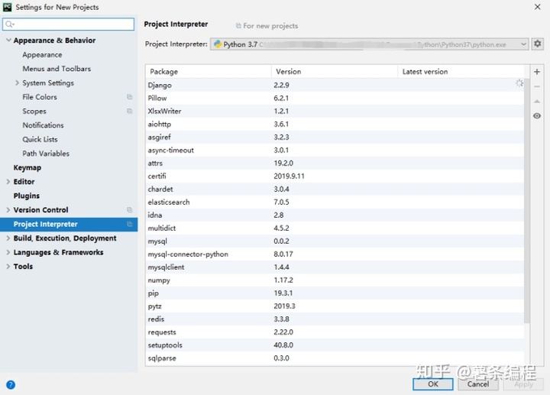Toggle the show early releases eye icon
Screen dimensions: 550x395
[537, 116]
